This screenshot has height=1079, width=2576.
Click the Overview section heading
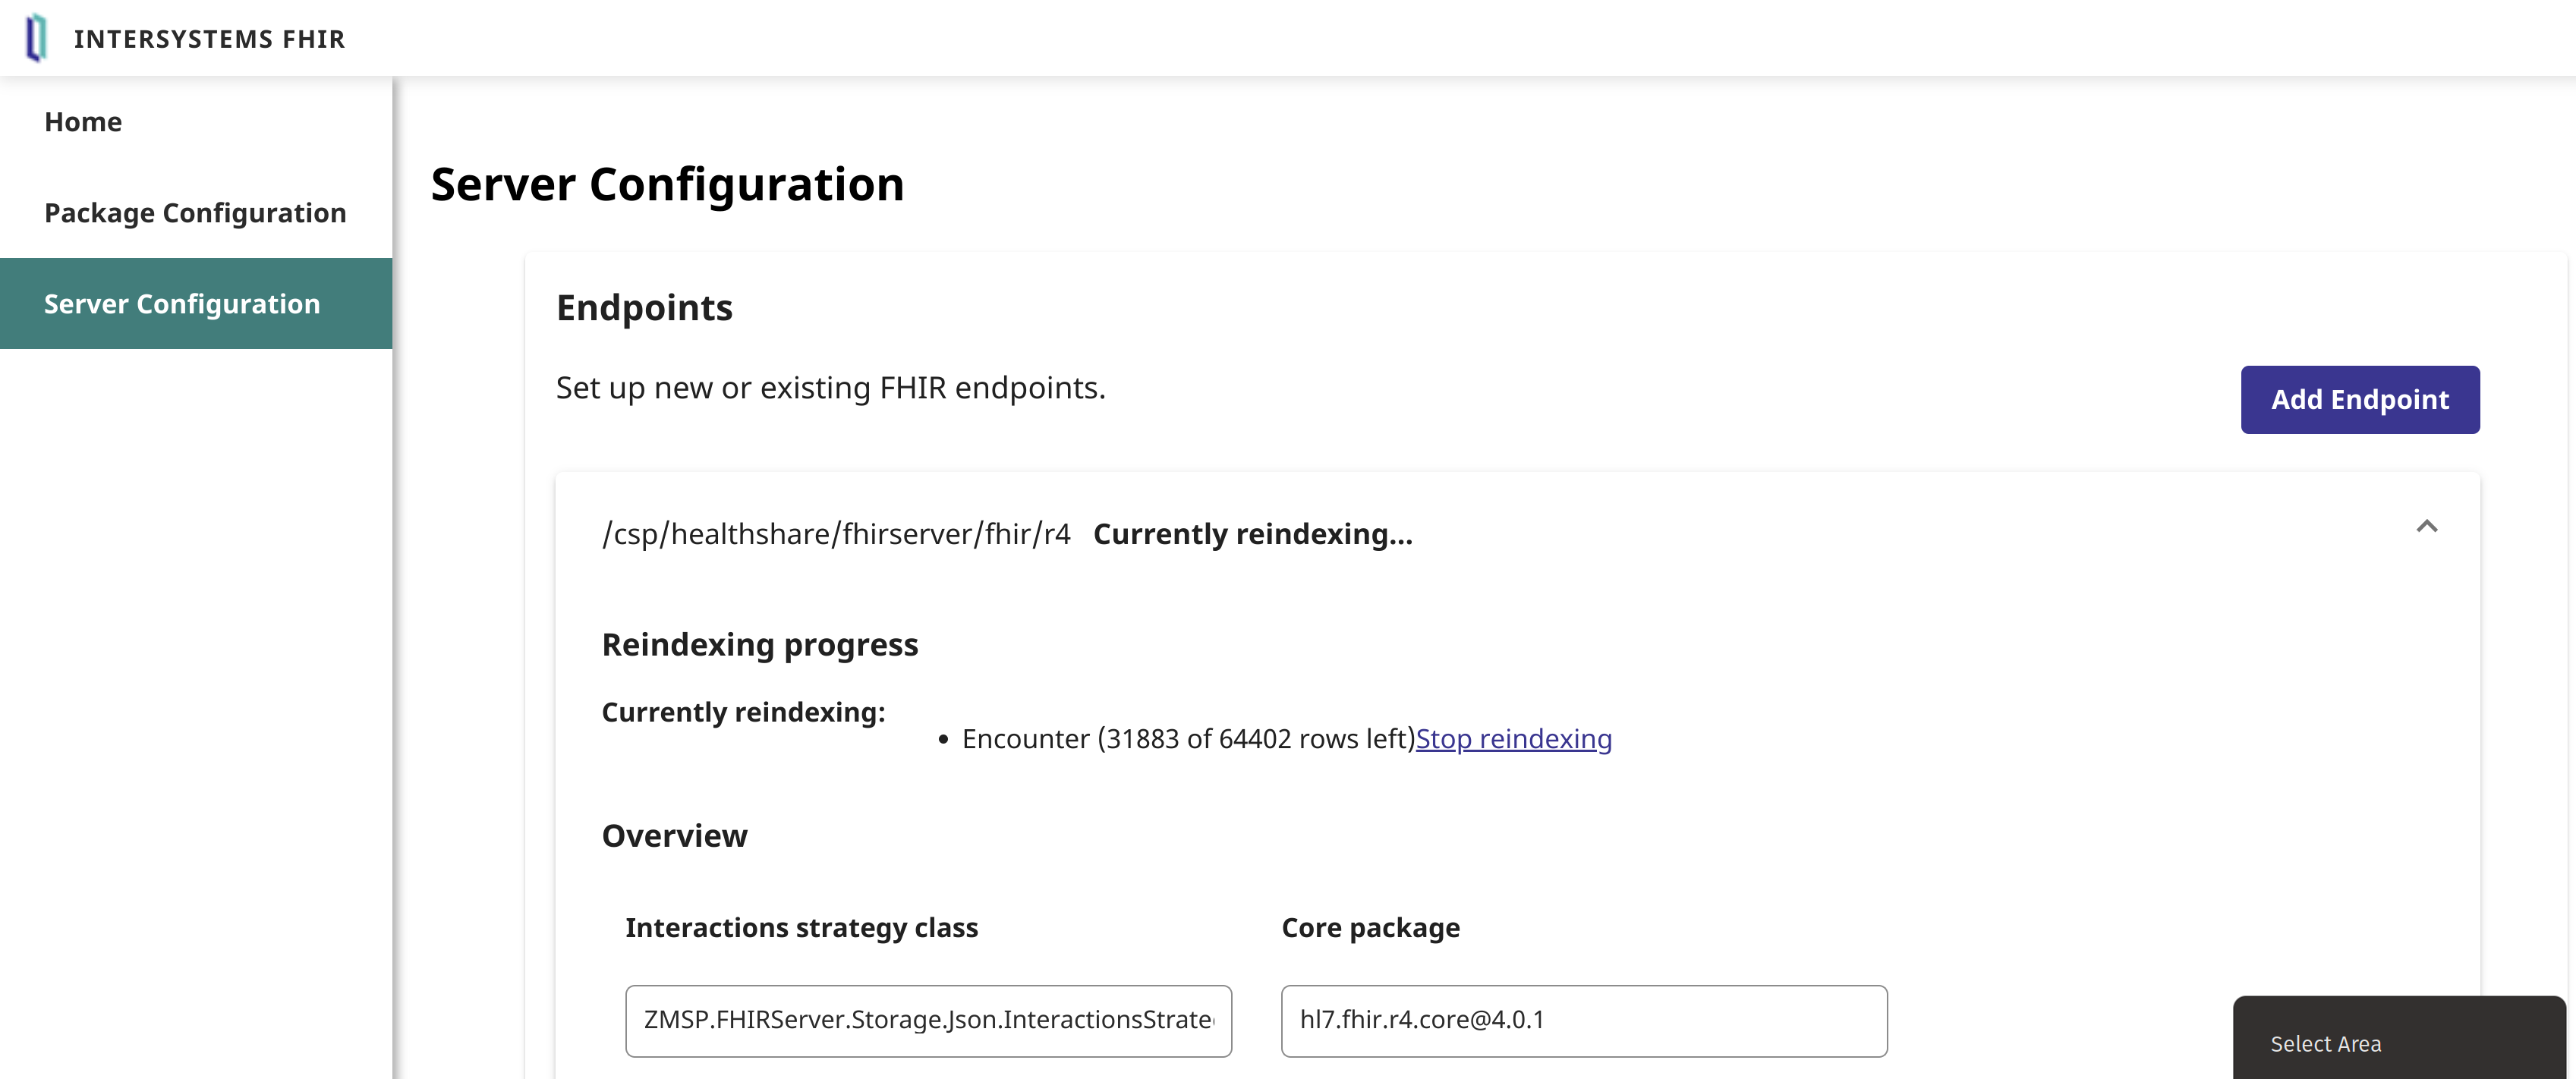tap(674, 836)
